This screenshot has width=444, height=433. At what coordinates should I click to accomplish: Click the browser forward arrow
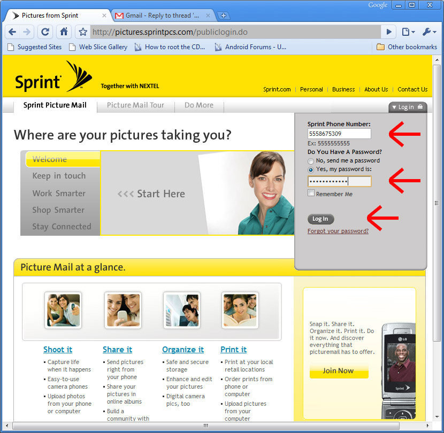click(x=27, y=32)
